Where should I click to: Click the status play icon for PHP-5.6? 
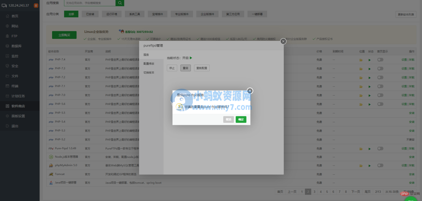pos(370,104)
